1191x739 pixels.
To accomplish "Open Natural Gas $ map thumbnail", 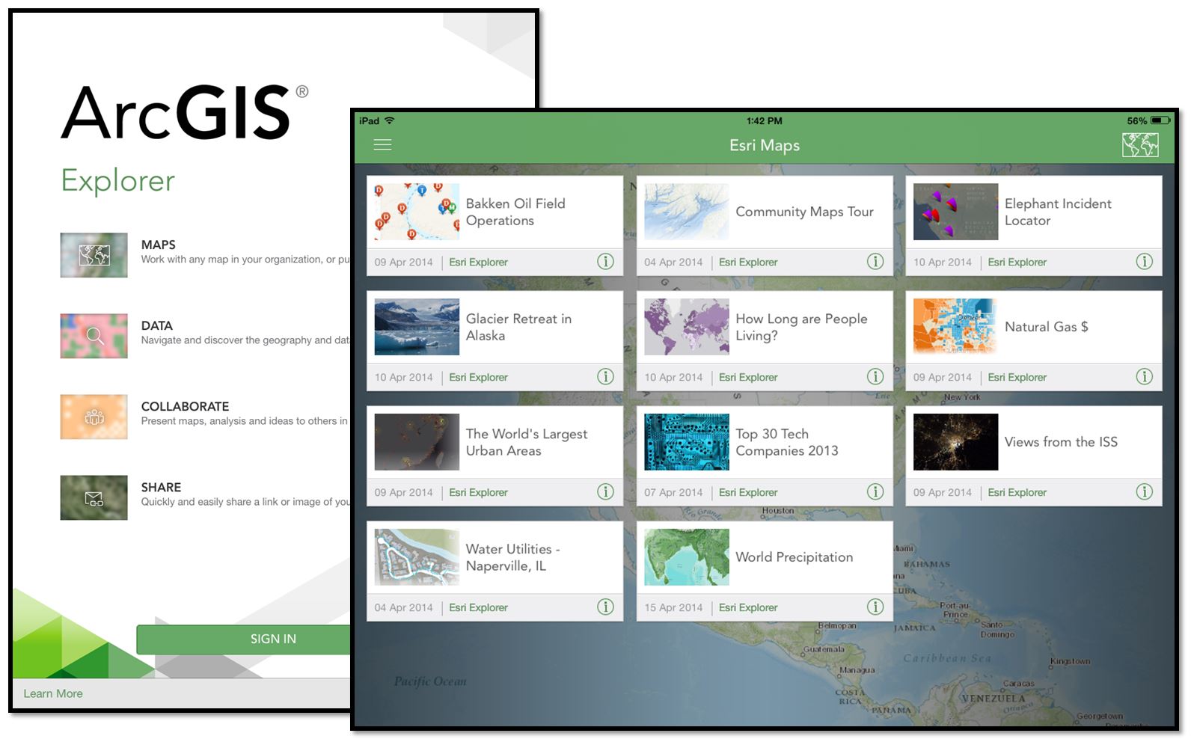I will point(955,327).
